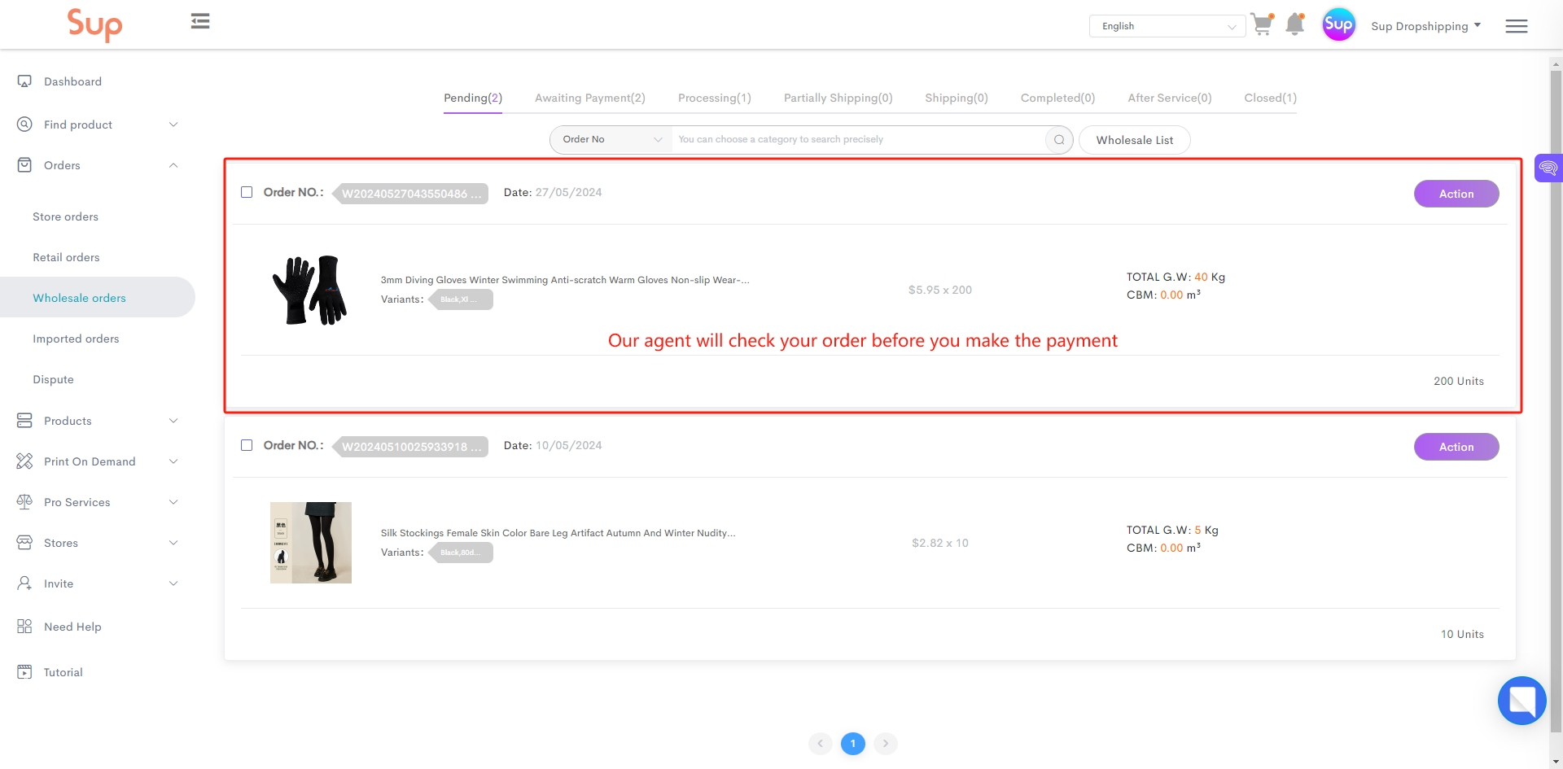
Task: Expand the Invite chevron
Action: coord(173,583)
